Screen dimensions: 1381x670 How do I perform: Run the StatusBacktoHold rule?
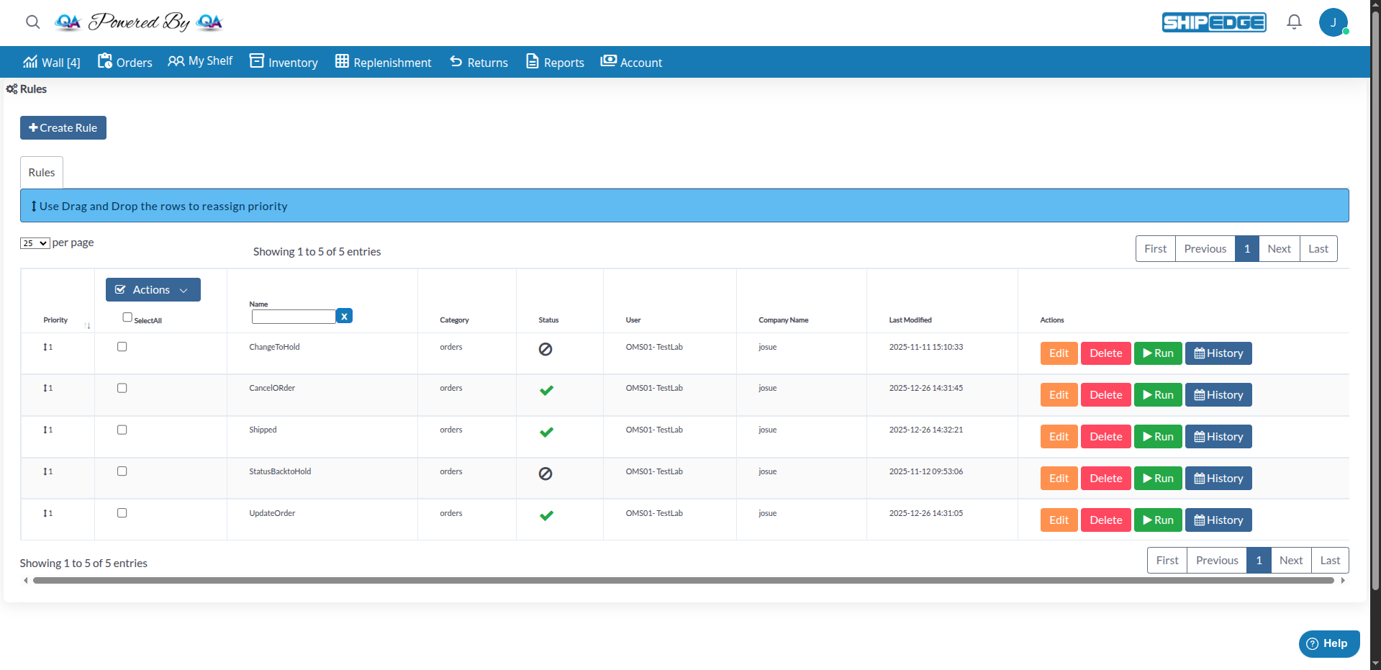point(1157,479)
